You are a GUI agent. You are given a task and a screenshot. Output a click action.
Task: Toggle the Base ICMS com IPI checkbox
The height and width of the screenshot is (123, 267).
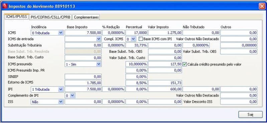coord(140,39)
